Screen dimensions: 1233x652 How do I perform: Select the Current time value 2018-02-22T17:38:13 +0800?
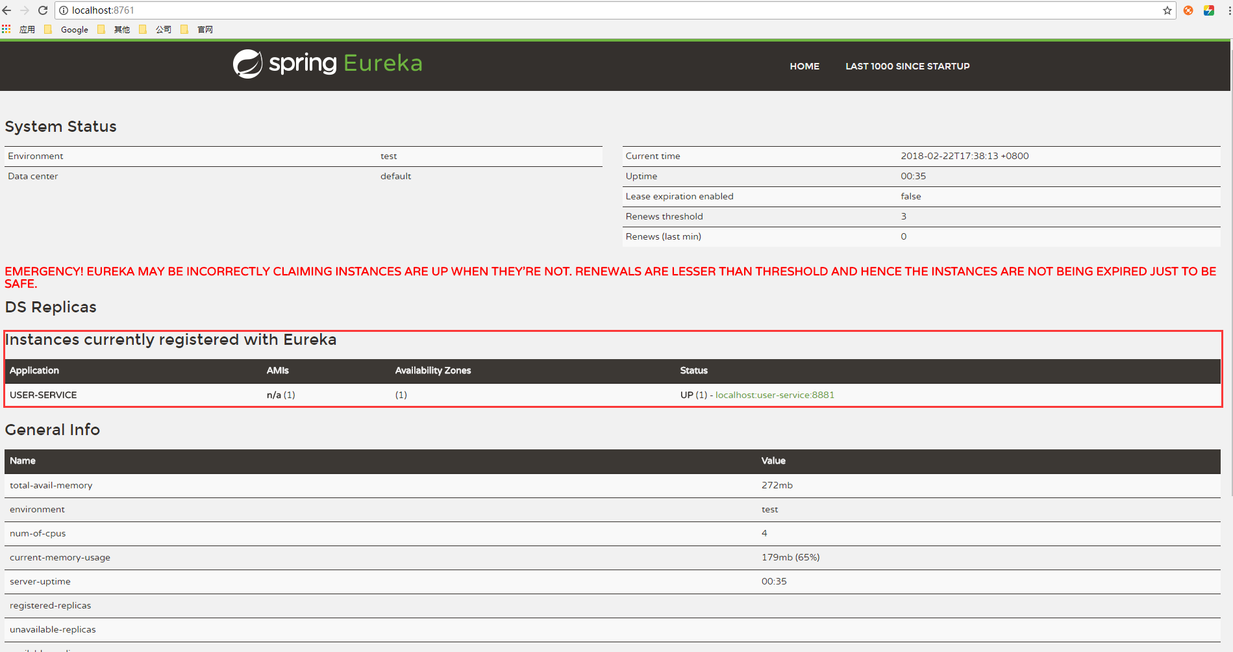(965, 156)
